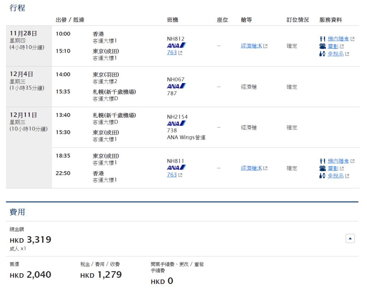Click the movie camera icon for flight NH811
This screenshot has height=289, width=367.
322,168
